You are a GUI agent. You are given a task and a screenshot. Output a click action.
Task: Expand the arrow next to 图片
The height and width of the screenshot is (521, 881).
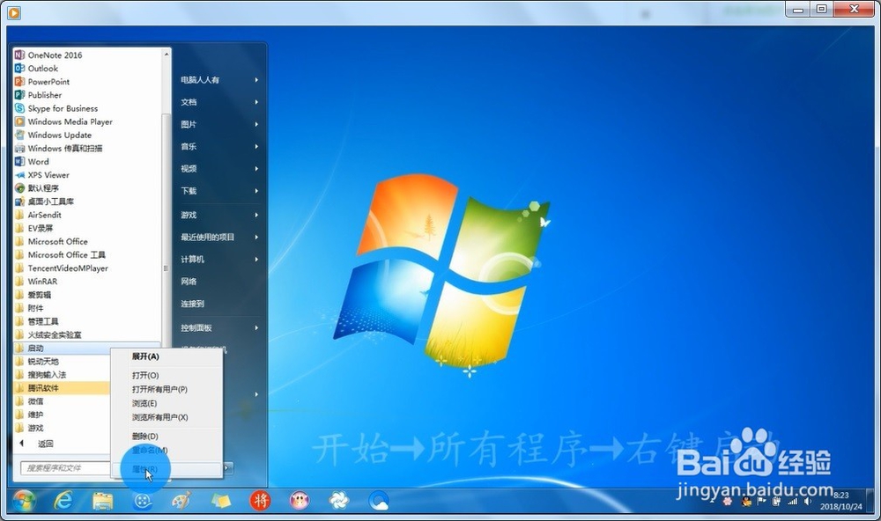pyautogui.click(x=256, y=124)
